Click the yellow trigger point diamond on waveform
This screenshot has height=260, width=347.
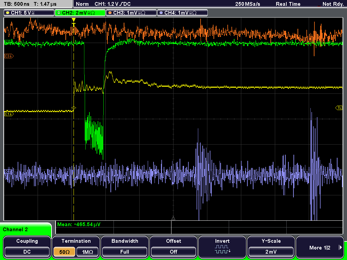(x=74, y=108)
